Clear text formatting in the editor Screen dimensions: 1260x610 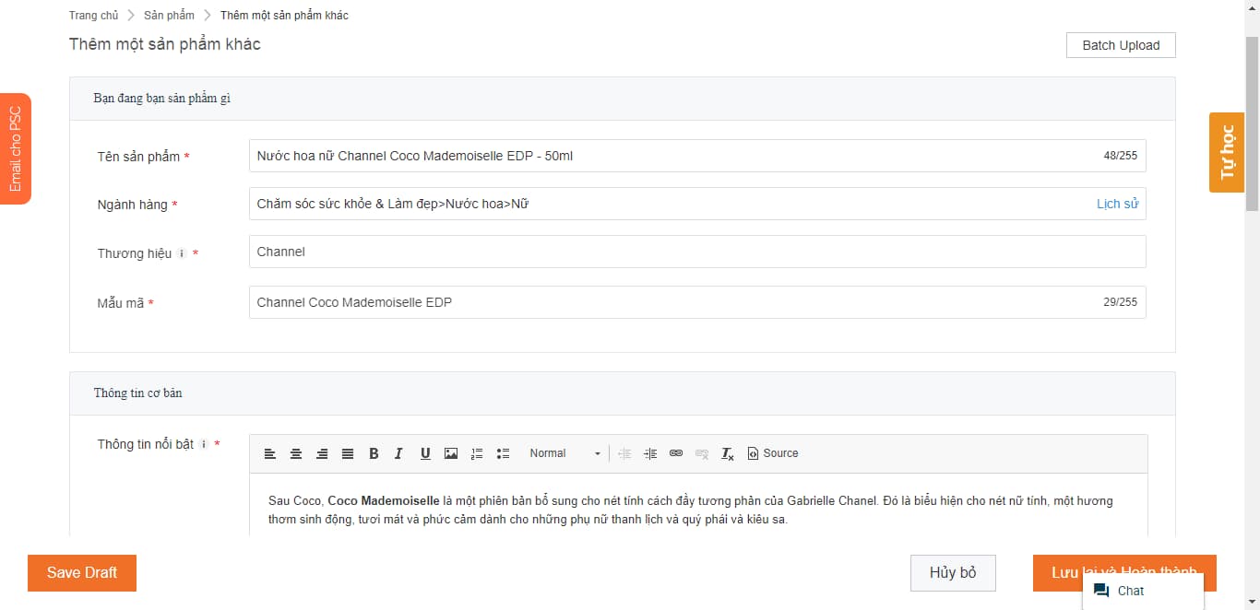coord(728,453)
